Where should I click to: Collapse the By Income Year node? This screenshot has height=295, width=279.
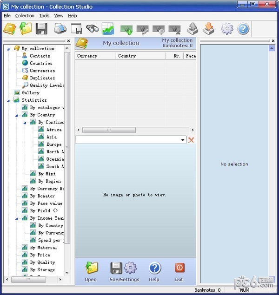(17, 219)
